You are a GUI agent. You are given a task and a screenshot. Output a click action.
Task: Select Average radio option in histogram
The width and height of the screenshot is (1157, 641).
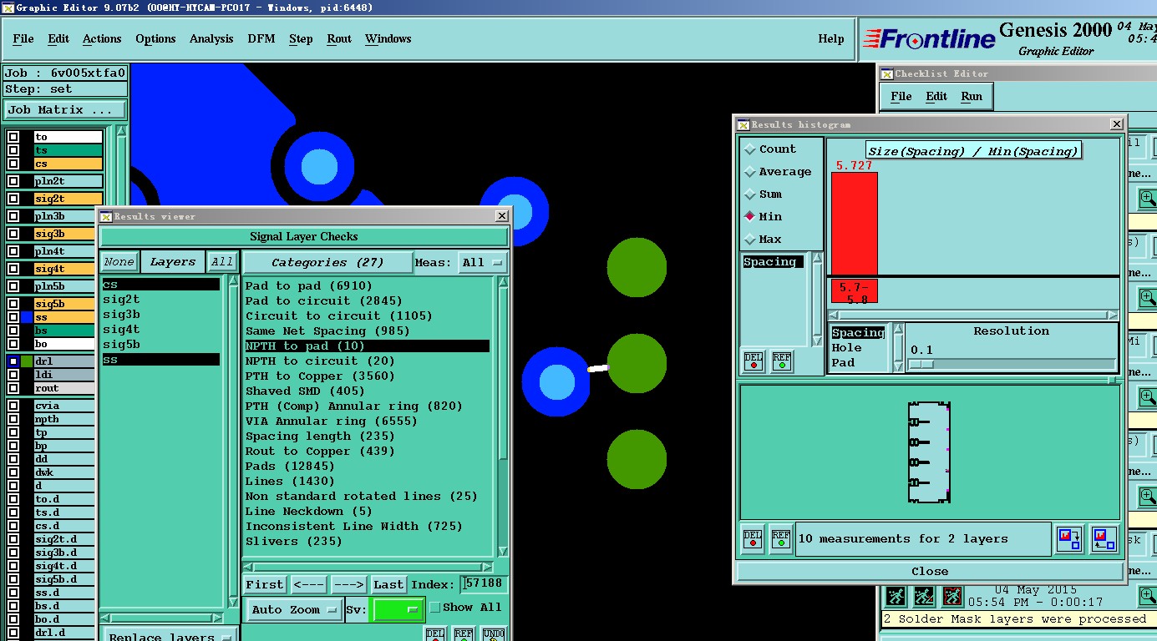click(x=749, y=171)
